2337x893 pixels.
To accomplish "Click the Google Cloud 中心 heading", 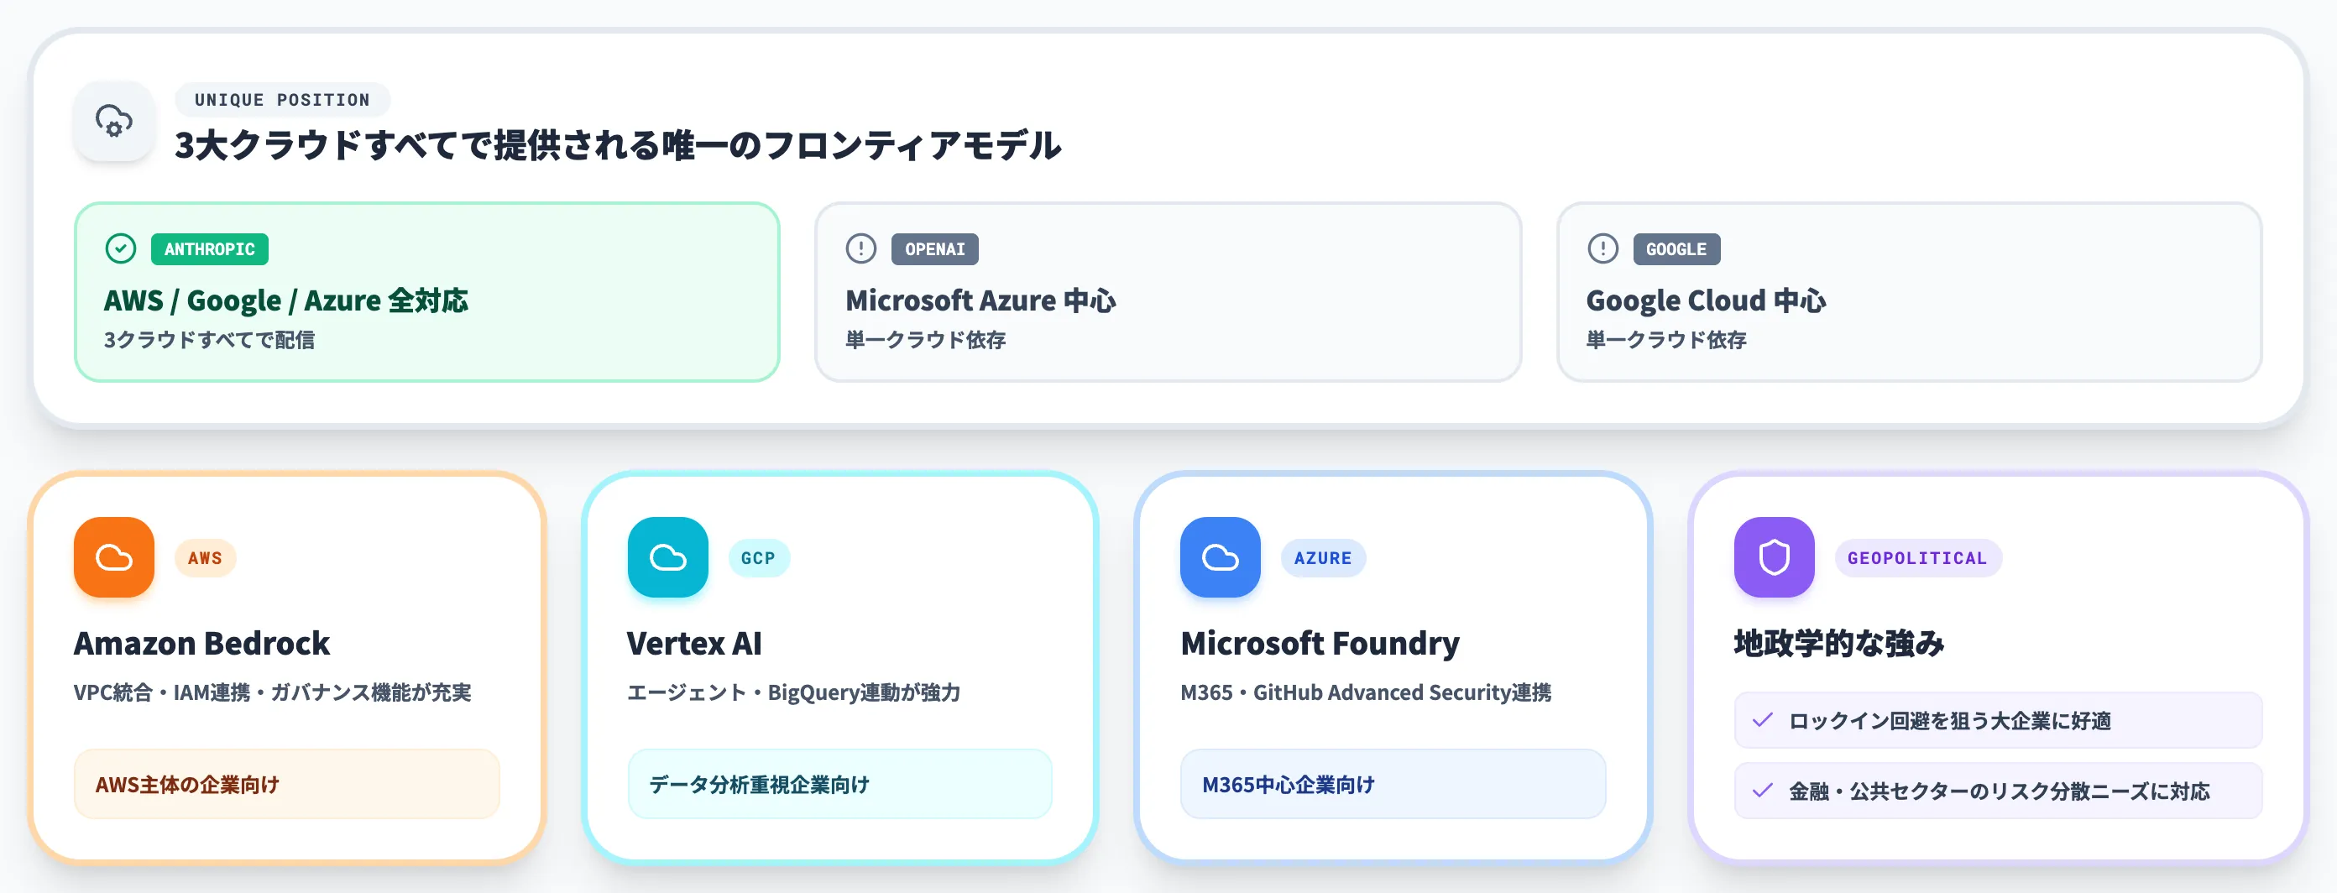I will pyautogui.click(x=1706, y=301).
